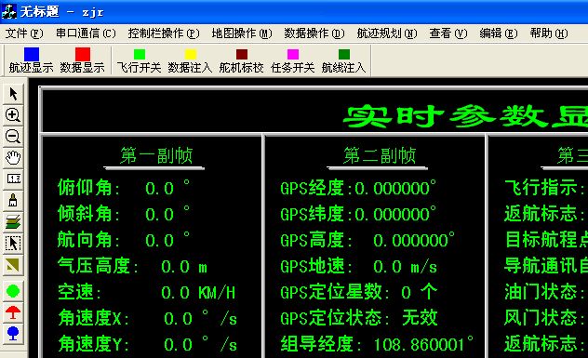Viewport: 588px width, 358px height.
Task: Click the GPS定位星数 reading
Action: click(359, 292)
